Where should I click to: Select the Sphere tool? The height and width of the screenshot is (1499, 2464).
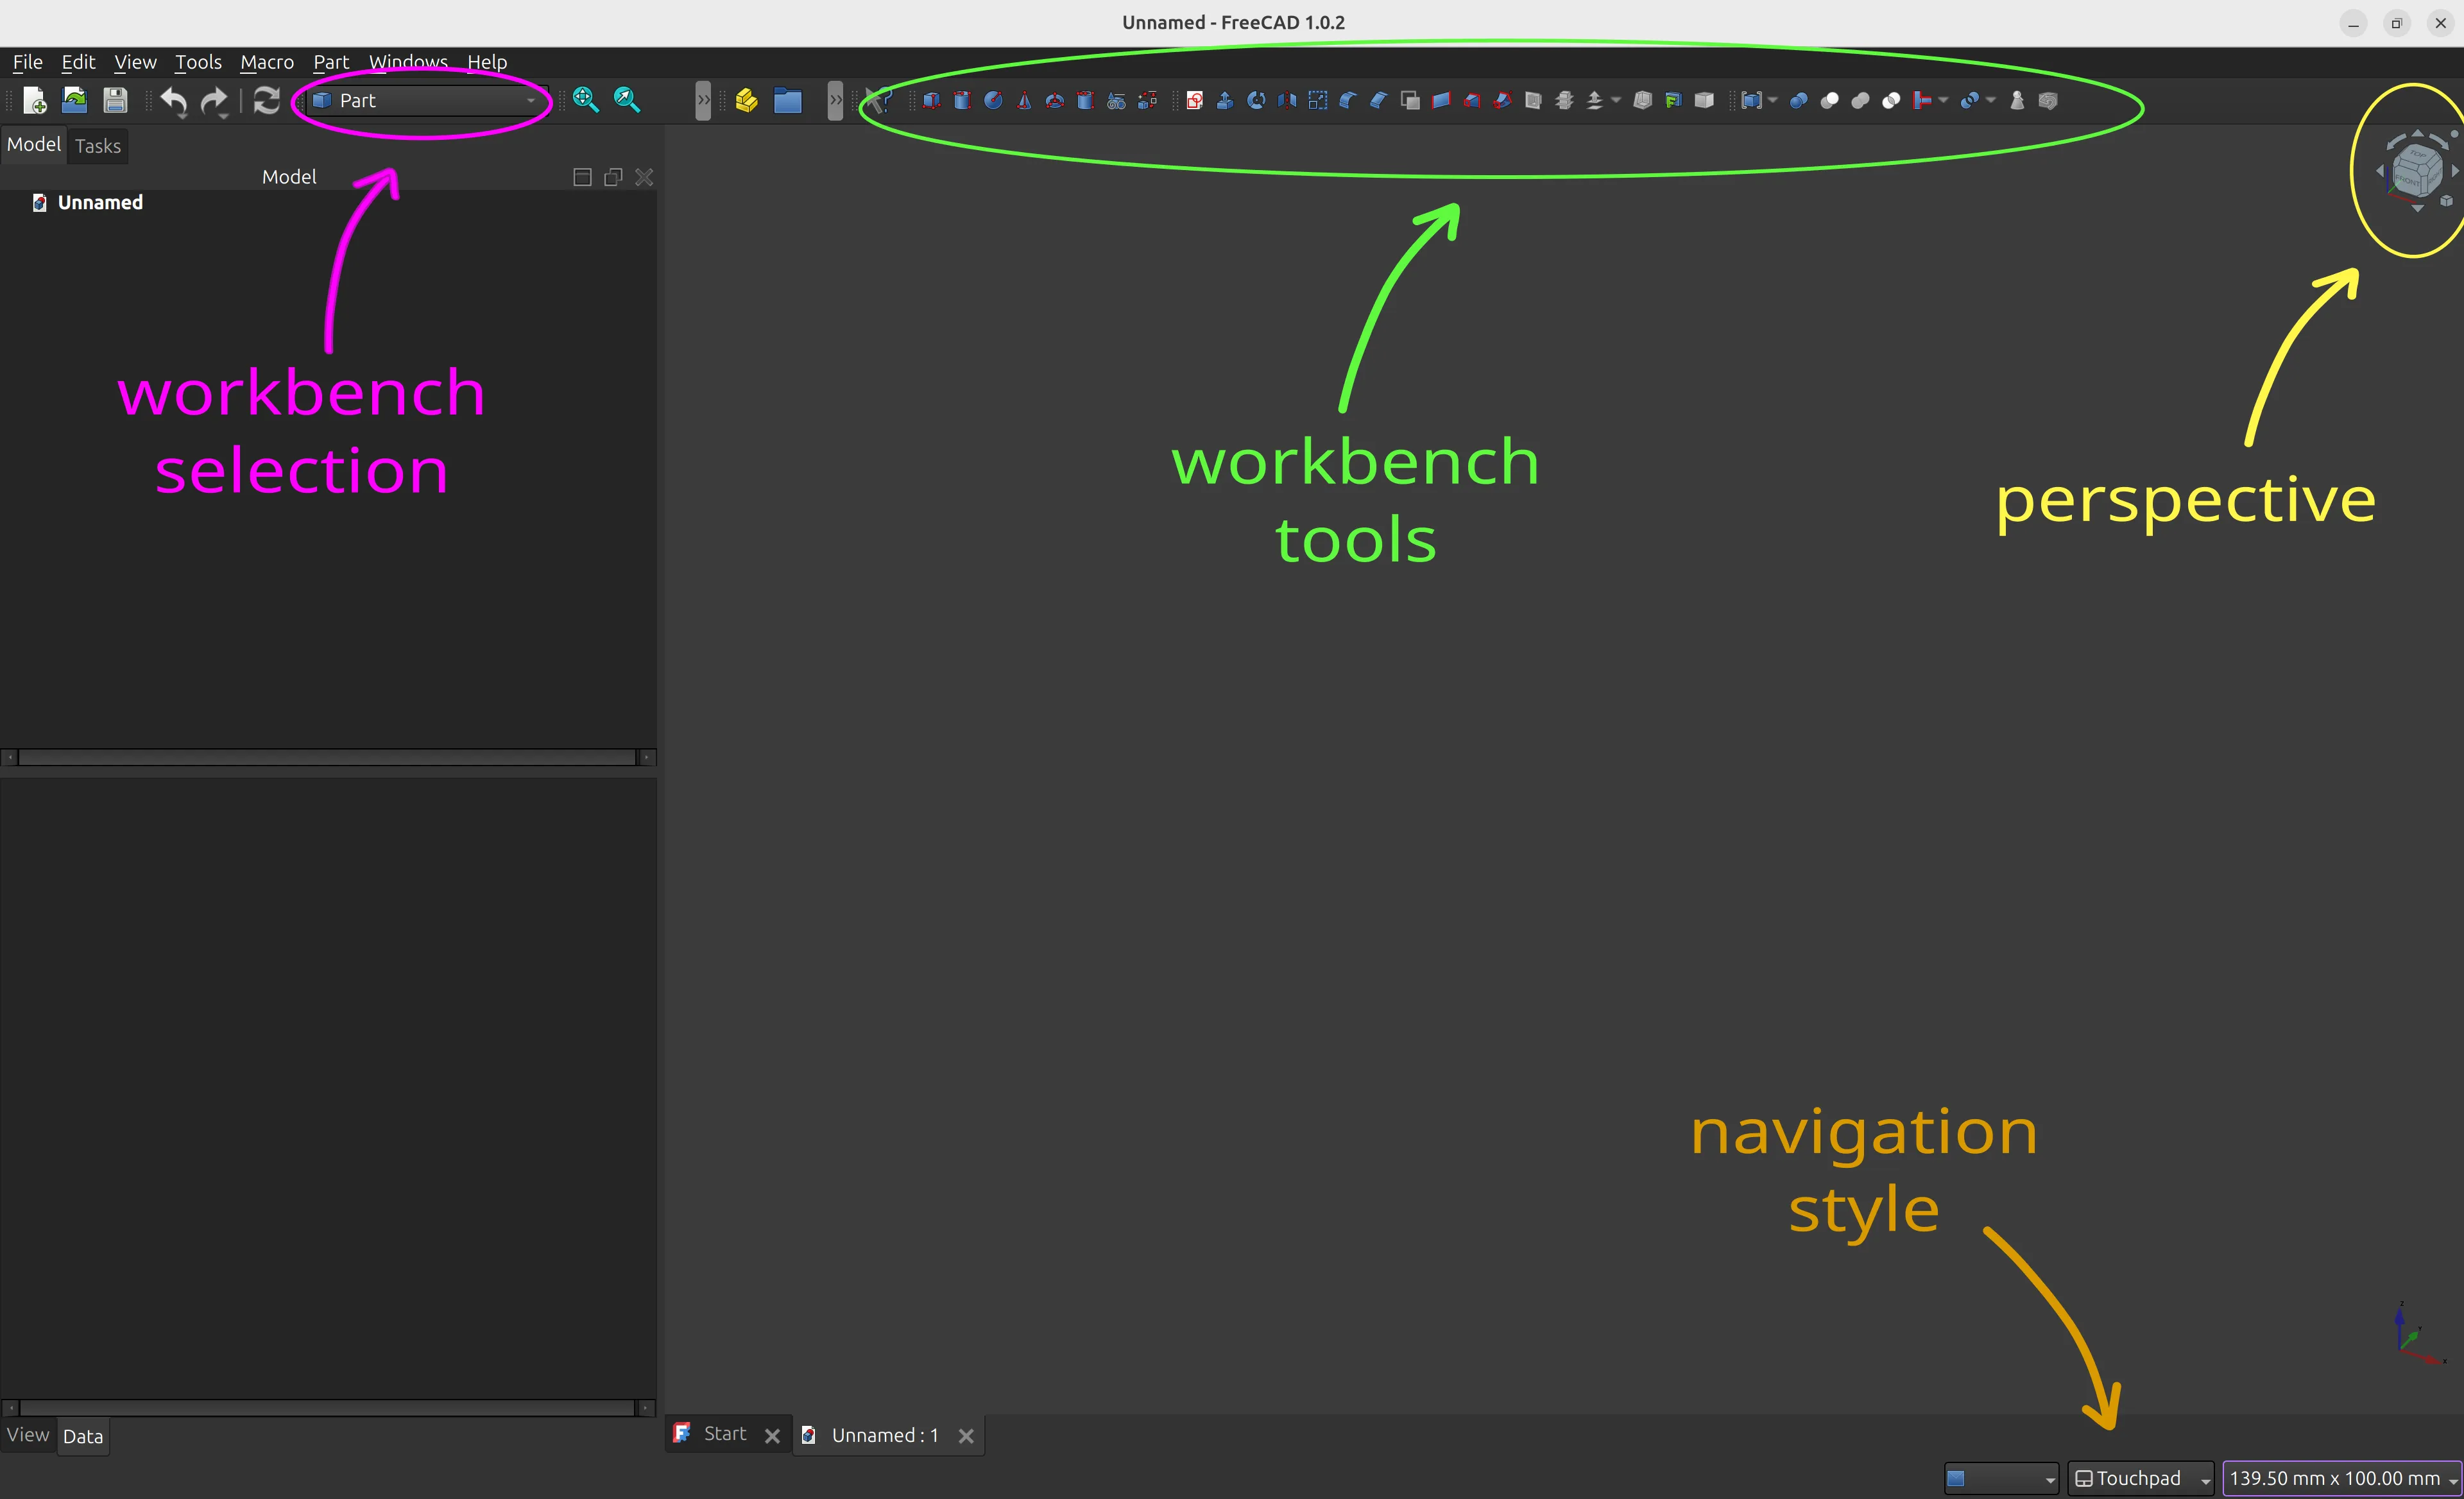pyautogui.click(x=994, y=100)
